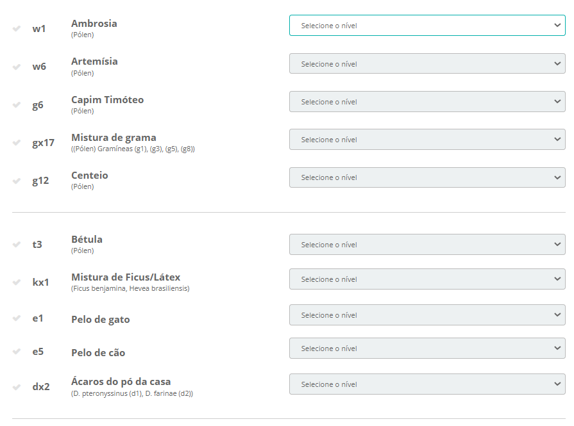574x426 pixels.
Task: Expand the Pelo de cão level dropdown
Action: pos(427,348)
